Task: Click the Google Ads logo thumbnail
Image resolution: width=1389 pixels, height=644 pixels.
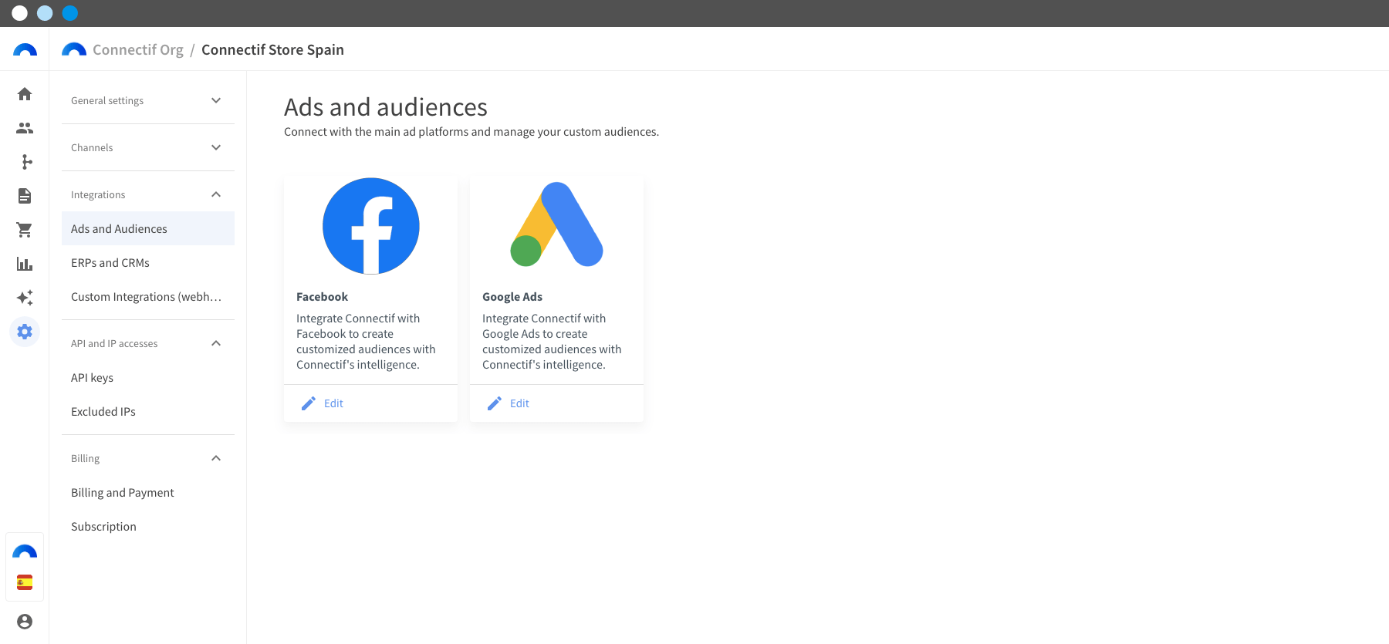Action: click(x=556, y=224)
